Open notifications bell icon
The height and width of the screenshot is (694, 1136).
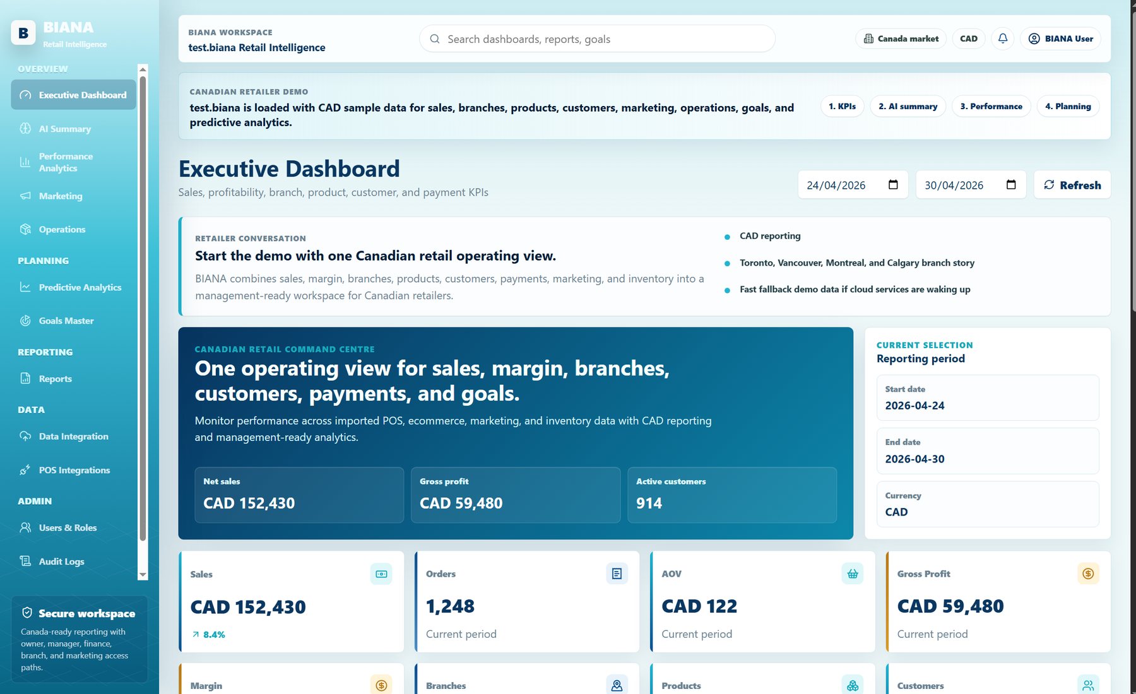pyautogui.click(x=1003, y=38)
